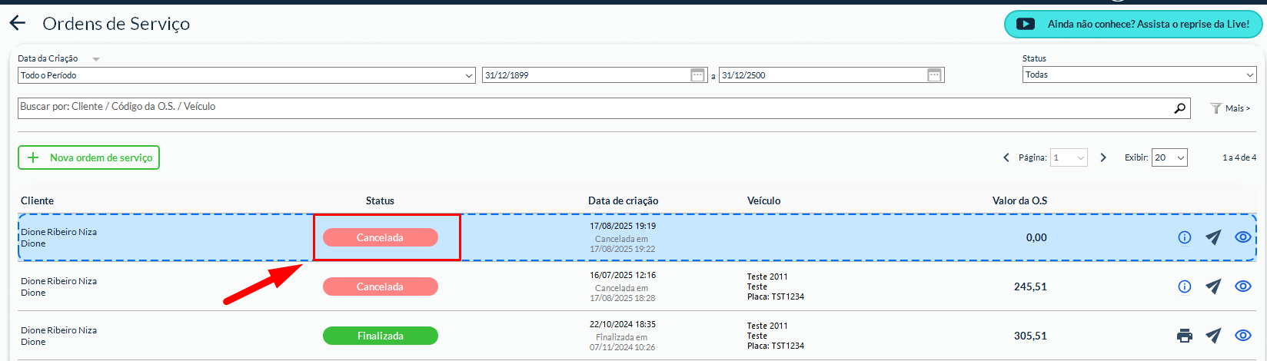The width and height of the screenshot is (1267, 361).
Task: Open the Status filter dropdown Todas
Action: (1139, 75)
